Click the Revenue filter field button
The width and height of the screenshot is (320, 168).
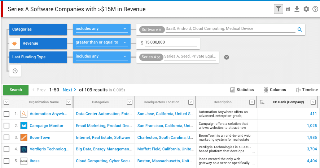pos(43,43)
